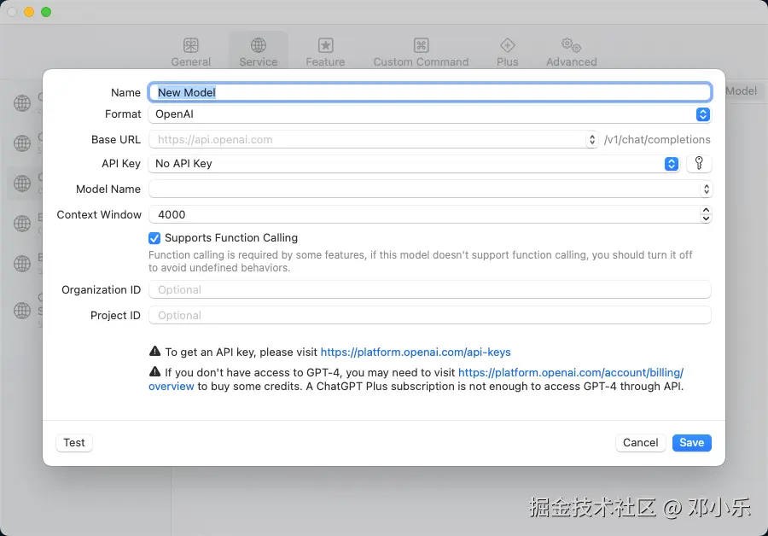Click the Organization ID field
The image size is (768, 536).
[x=430, y=289]
